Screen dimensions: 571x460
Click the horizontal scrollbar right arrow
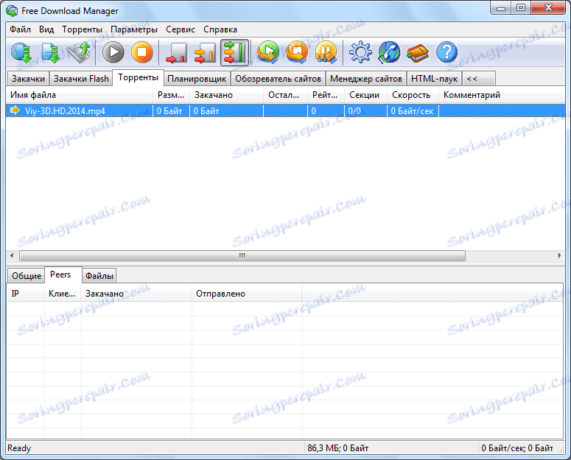[x=559, y=255]
